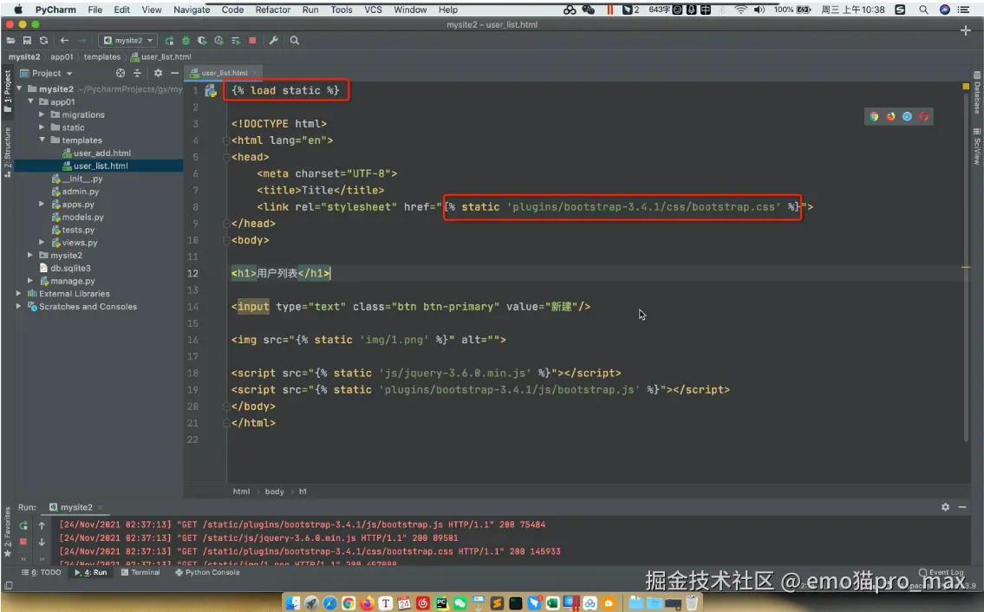The image size is (984, 612).
Task: Collapse all in the Project panel
Action: point(138,73)
